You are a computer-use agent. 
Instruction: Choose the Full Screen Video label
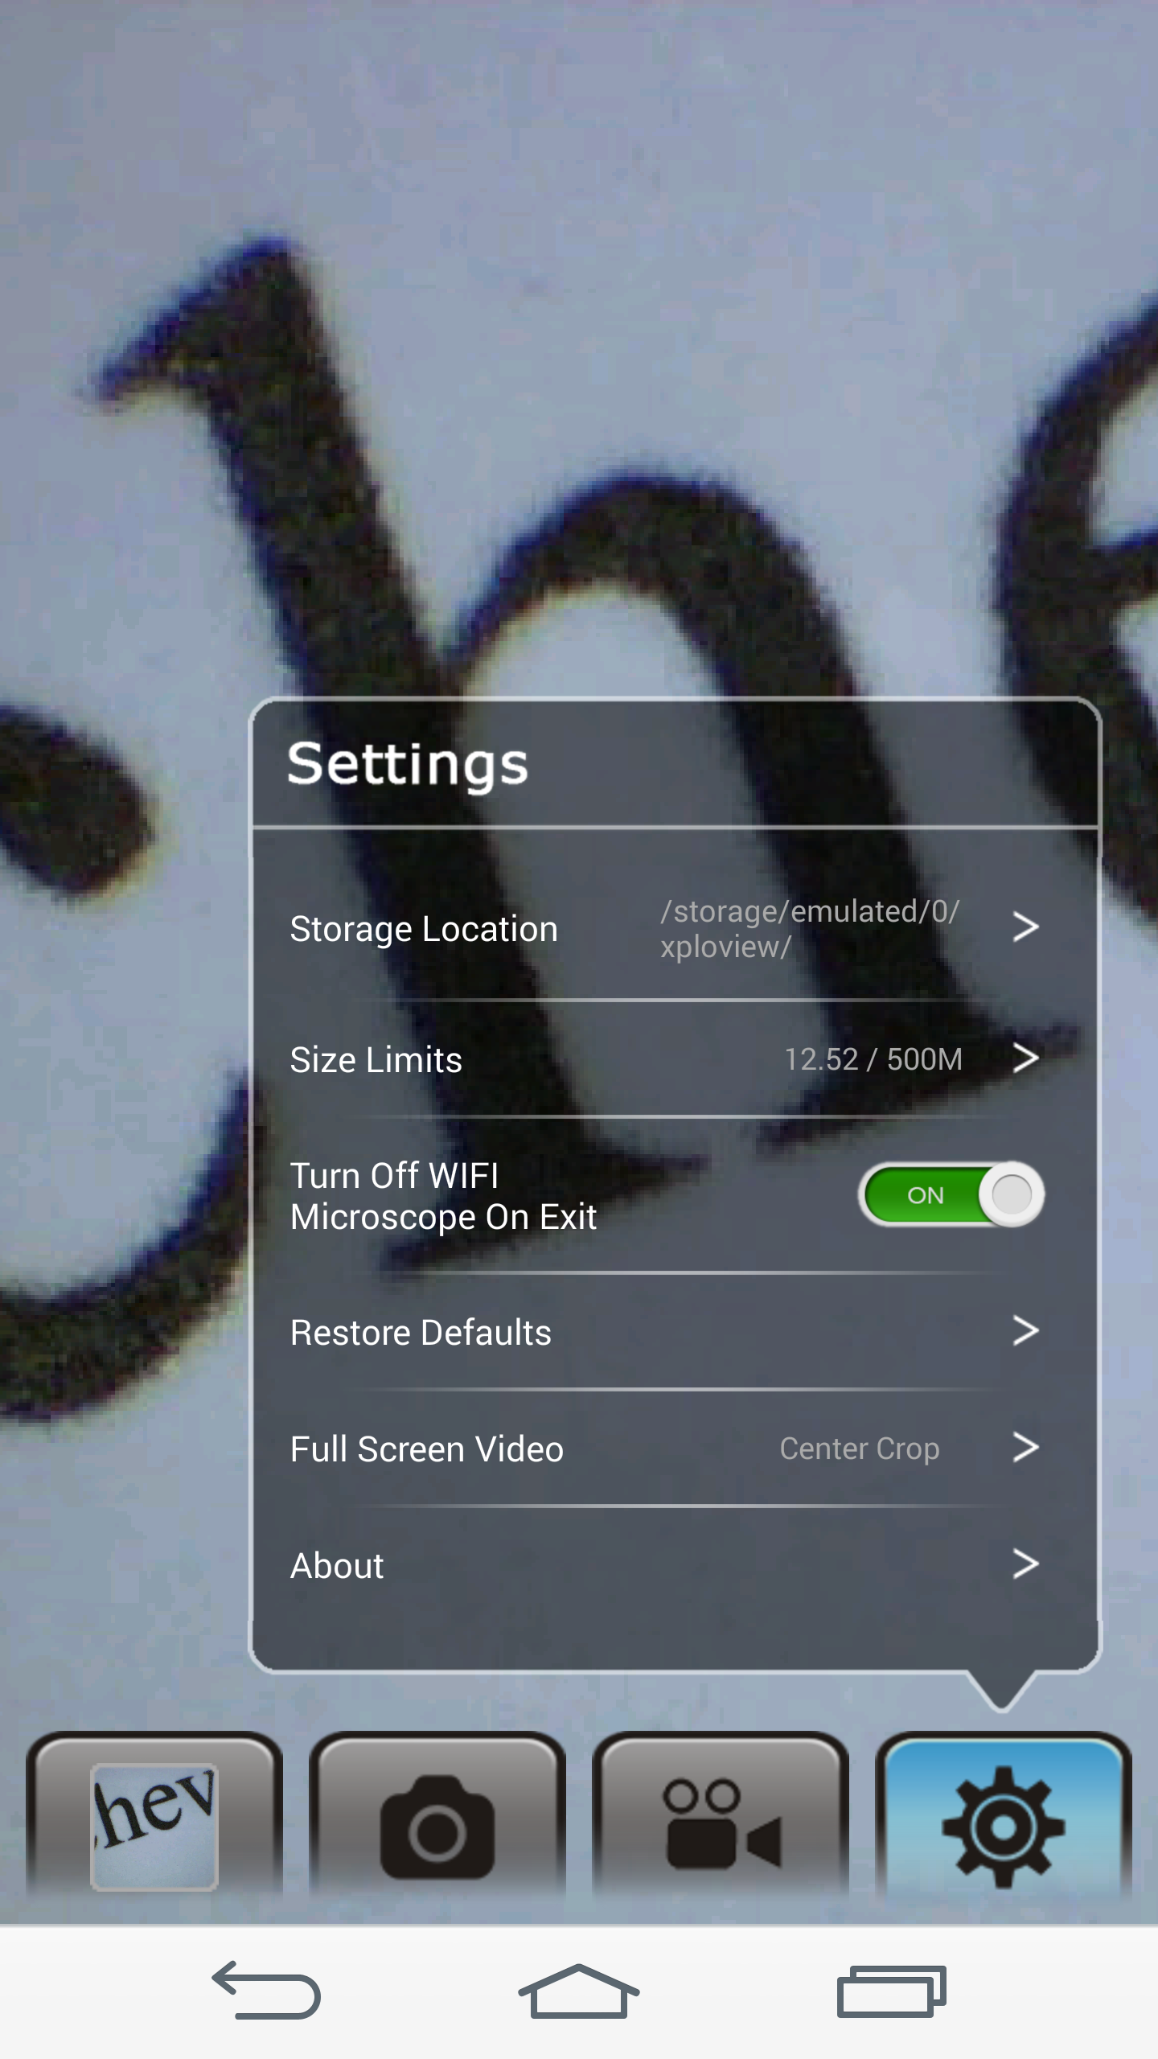[426, 1449]
